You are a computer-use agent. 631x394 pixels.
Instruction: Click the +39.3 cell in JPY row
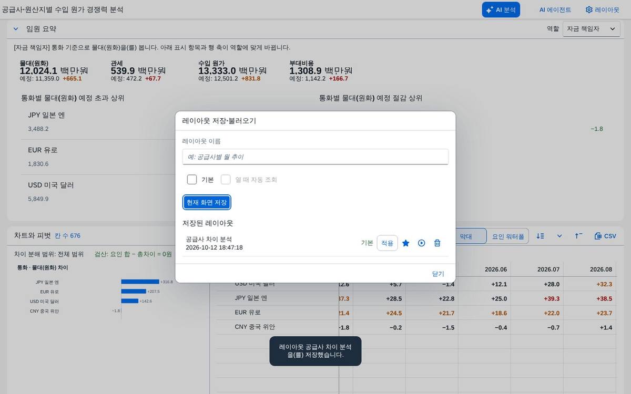[x=551, y=298]
